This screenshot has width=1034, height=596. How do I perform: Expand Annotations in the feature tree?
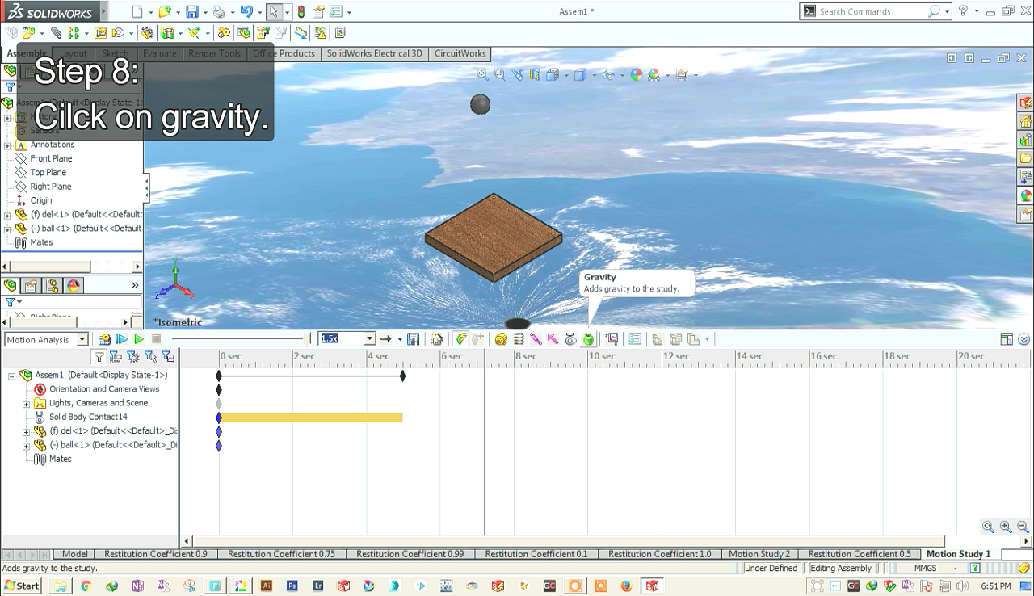[x=7, y=145]
